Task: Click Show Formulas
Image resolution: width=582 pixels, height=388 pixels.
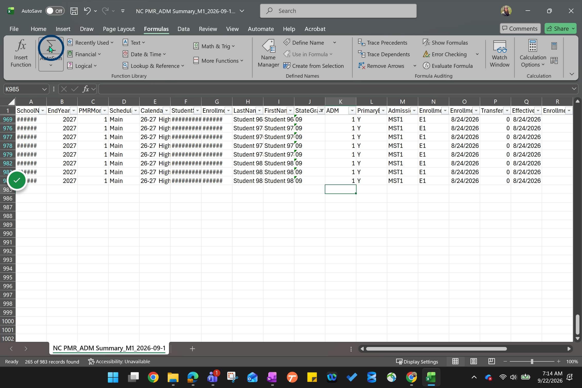Action: [x=445, y=43]
